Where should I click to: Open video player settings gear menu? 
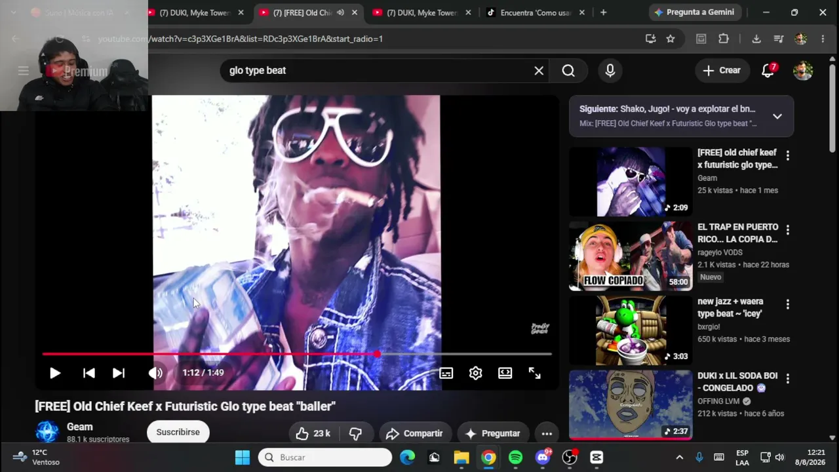point(476,373)
